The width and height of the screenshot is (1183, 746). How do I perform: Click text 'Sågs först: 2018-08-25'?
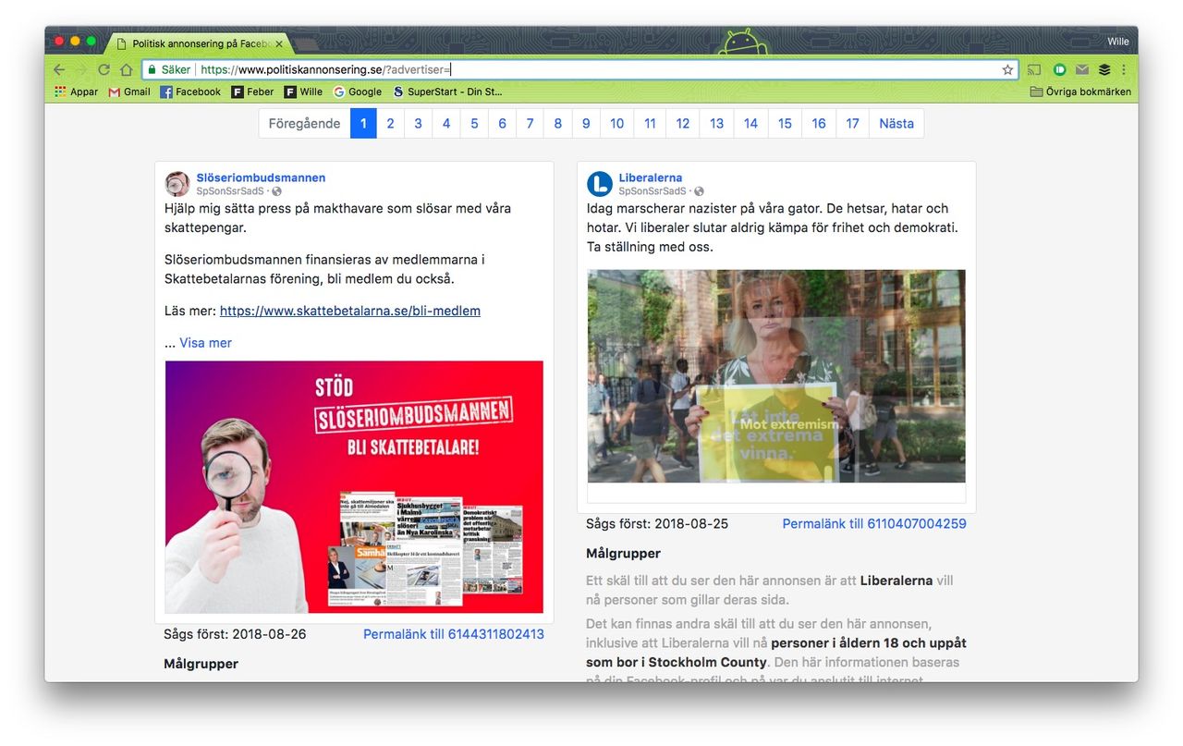(657, 523)
